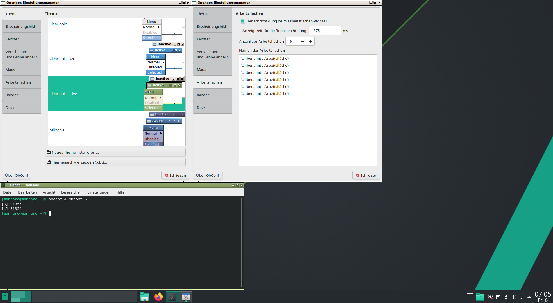Click Neues Thema installieren button
The image size is (553, 303).
coord(115,152)
